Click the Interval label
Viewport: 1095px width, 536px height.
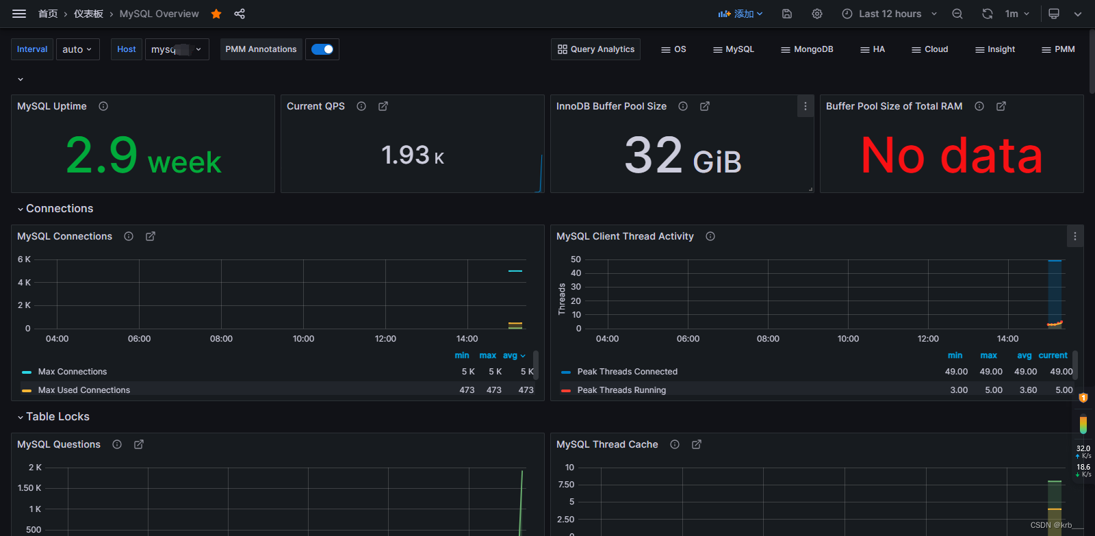tap(32, 49)
